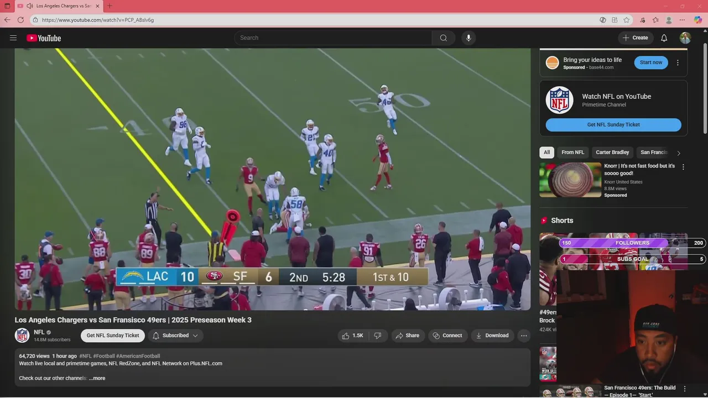Click the page vertical scrollbar

coord(705,88)
